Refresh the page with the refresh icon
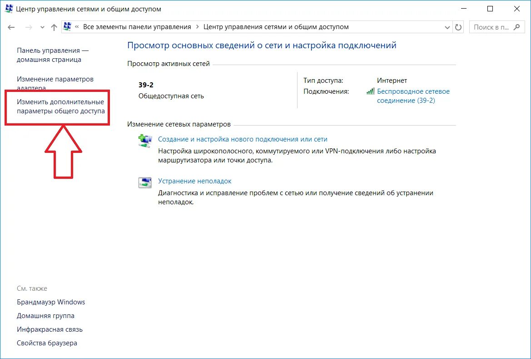The width and height of the screenshot is (531, 359). click(x=458, y=27)
